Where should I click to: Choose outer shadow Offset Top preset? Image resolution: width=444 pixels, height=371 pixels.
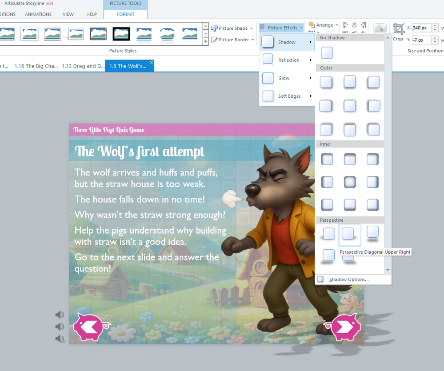pyautogui.click(x=350, y=130)
